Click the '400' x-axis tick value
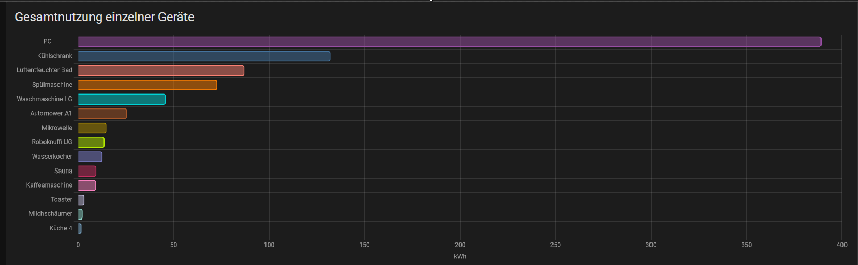 click(842, 245)
